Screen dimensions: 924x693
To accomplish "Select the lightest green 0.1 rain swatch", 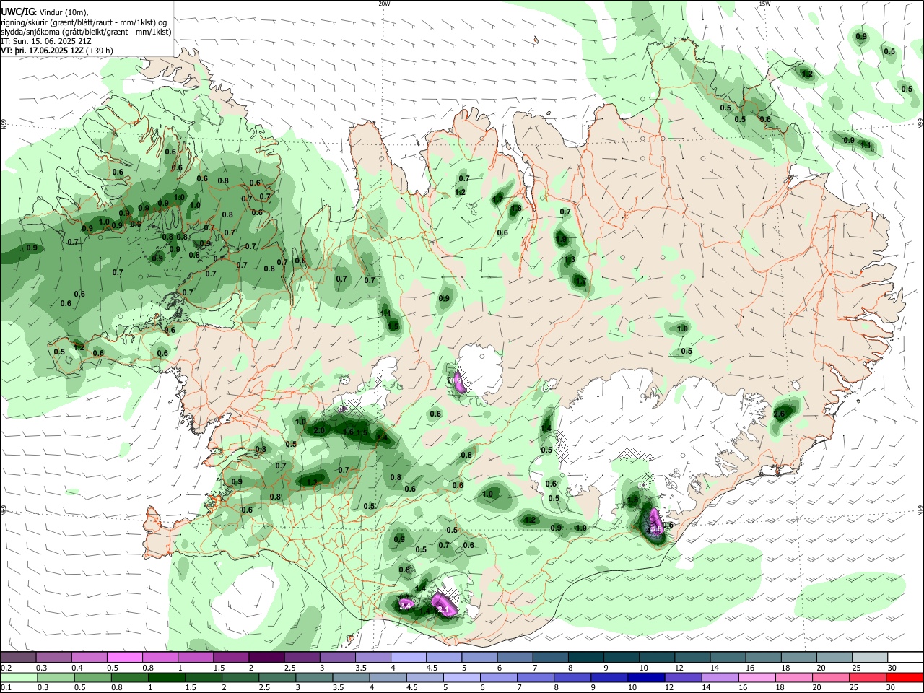I will (18, 677).
